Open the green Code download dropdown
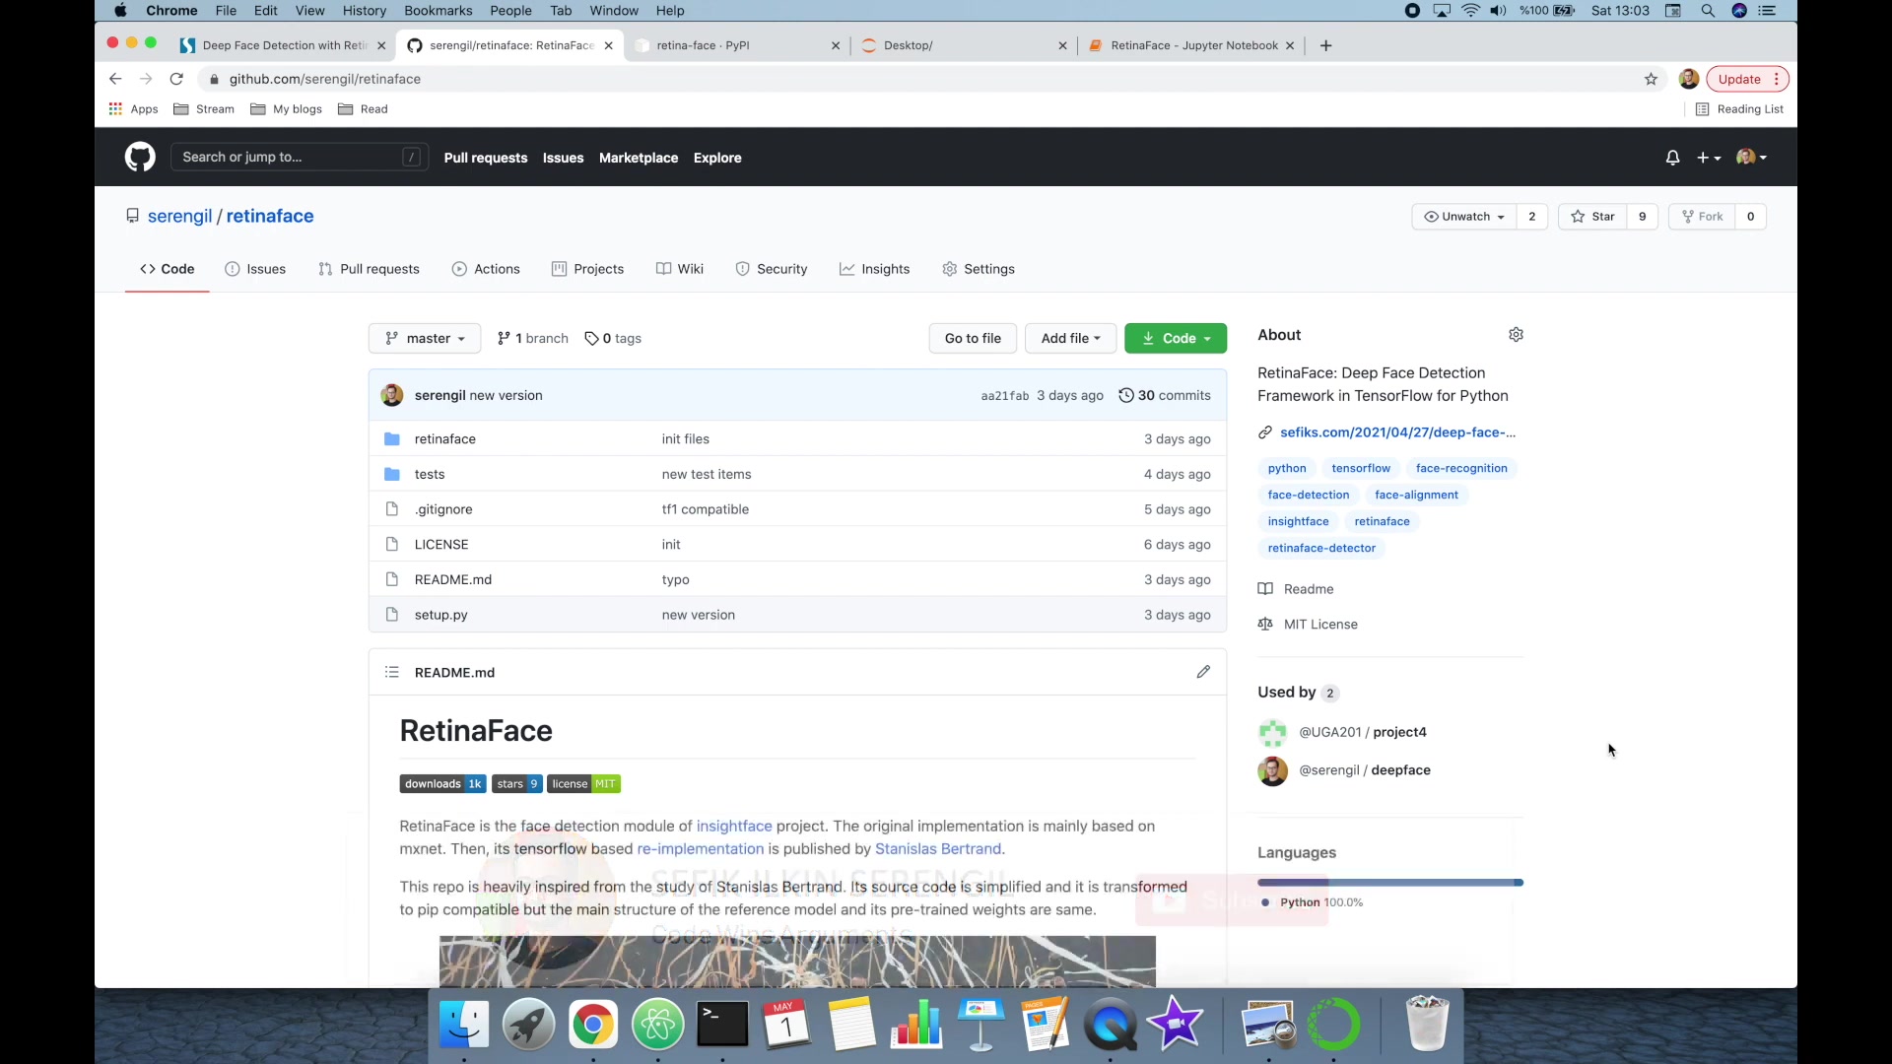 pos(1176,338)
